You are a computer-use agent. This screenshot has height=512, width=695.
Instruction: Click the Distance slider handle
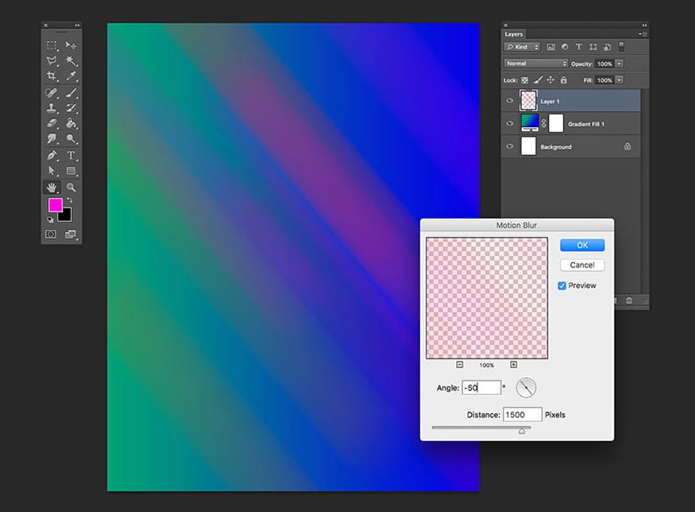tap(522, 430)
